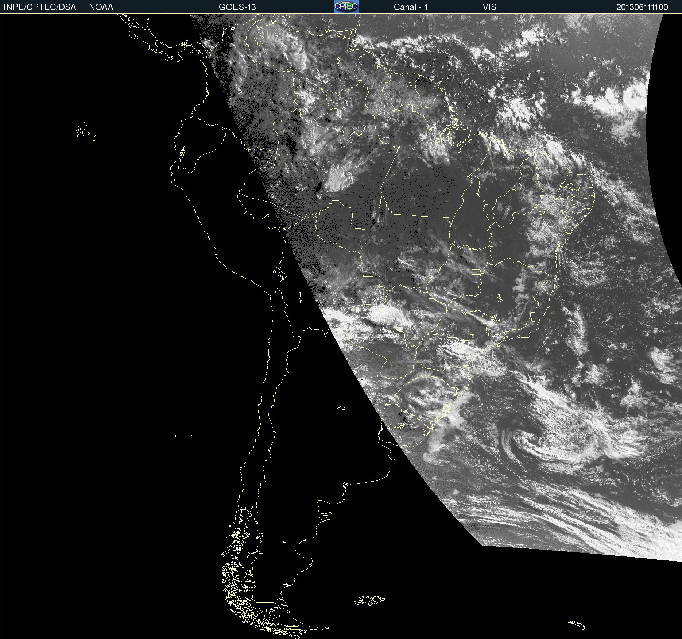Click the VIS band label
The image size is (682, 639).
pyautogui.click(x=489, y=7)
